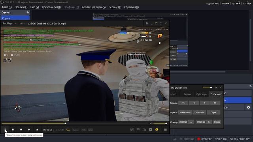Toggle H/W hardware acceleration indicator
Screen dimensions: 253x142
click(x=68, y=130)
